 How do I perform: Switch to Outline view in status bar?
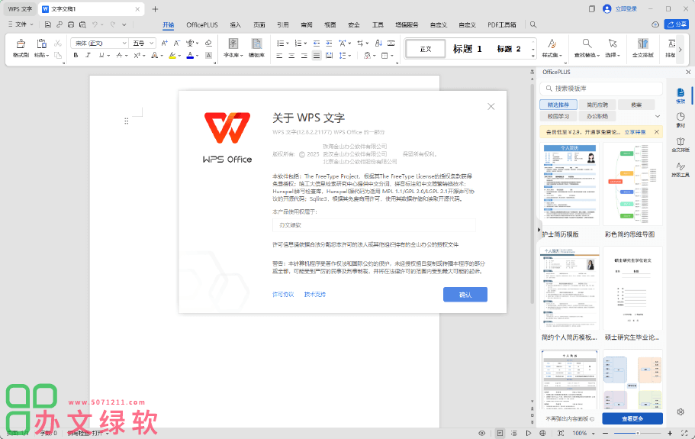coord(513,433)
